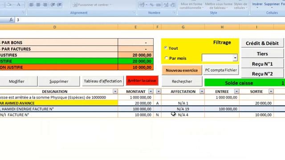Image resolution: width=285 pixels, height=160 pixels.
Task: Open Crédit & Débit
Action: (x=262, y=43)
